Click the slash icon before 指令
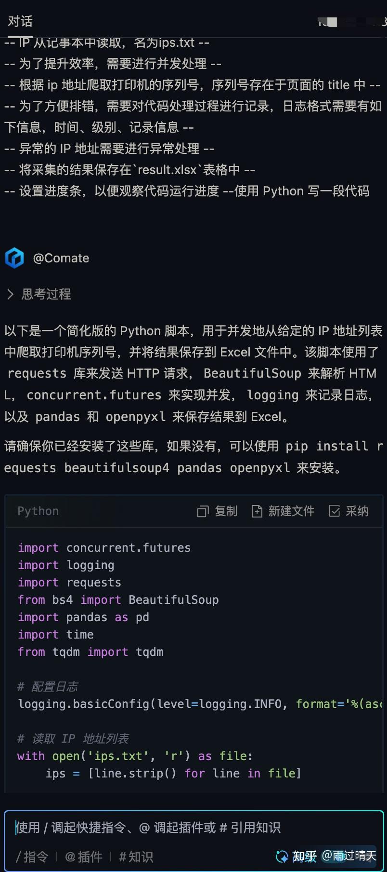The height and width of the screenshot is (872, 387). (19, 857)
